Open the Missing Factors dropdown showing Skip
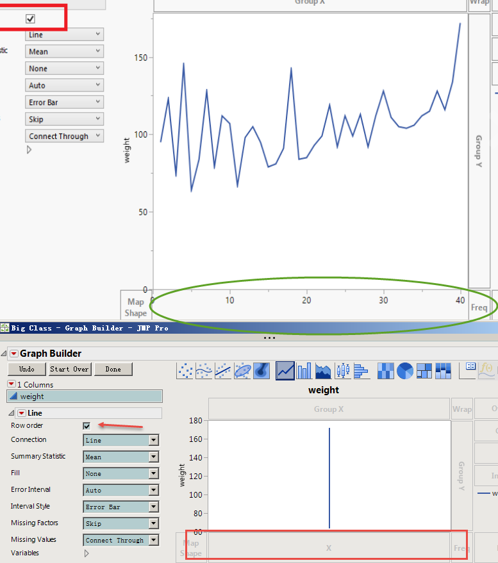Screen dimensions: 498x563 click(120, 523)
